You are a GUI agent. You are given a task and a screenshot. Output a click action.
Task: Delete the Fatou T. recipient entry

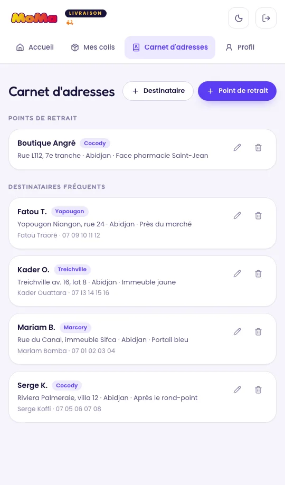(259, 216)
